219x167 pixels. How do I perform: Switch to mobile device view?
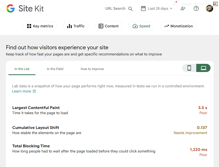click(189, 68)
